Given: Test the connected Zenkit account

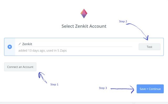Looking at the screenshot, I should [149, 47].
